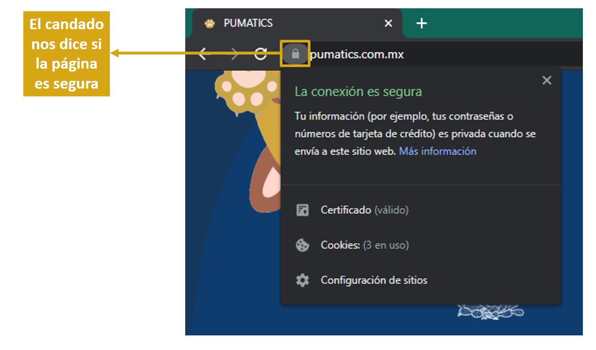Click the forward navigation arrow
The height and width of the screenshot is (350, 596).
[234, 55]
